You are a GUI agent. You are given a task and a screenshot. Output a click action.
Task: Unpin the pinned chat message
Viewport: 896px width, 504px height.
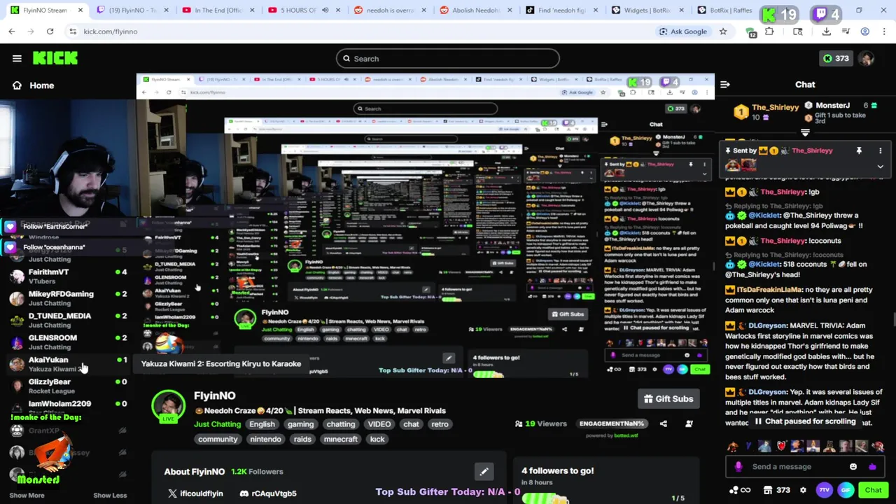[859, 150]
